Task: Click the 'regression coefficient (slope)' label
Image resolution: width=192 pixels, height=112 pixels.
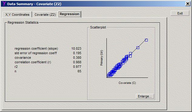Action: [36, 48]
